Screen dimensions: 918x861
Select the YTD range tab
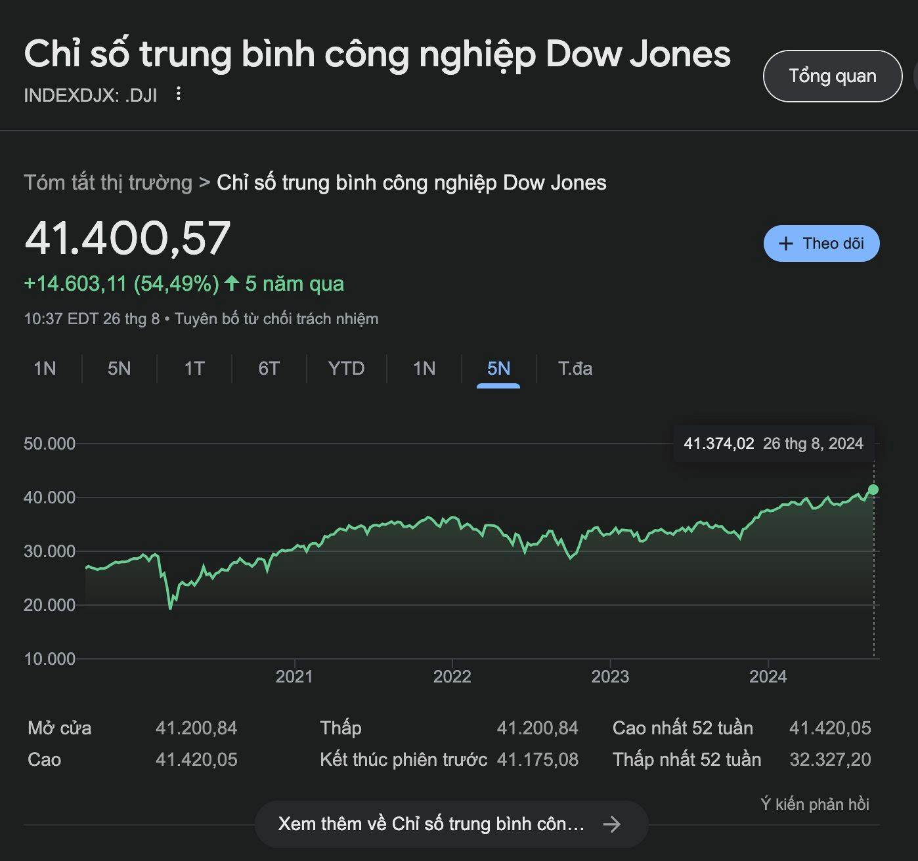coord(346,368)
